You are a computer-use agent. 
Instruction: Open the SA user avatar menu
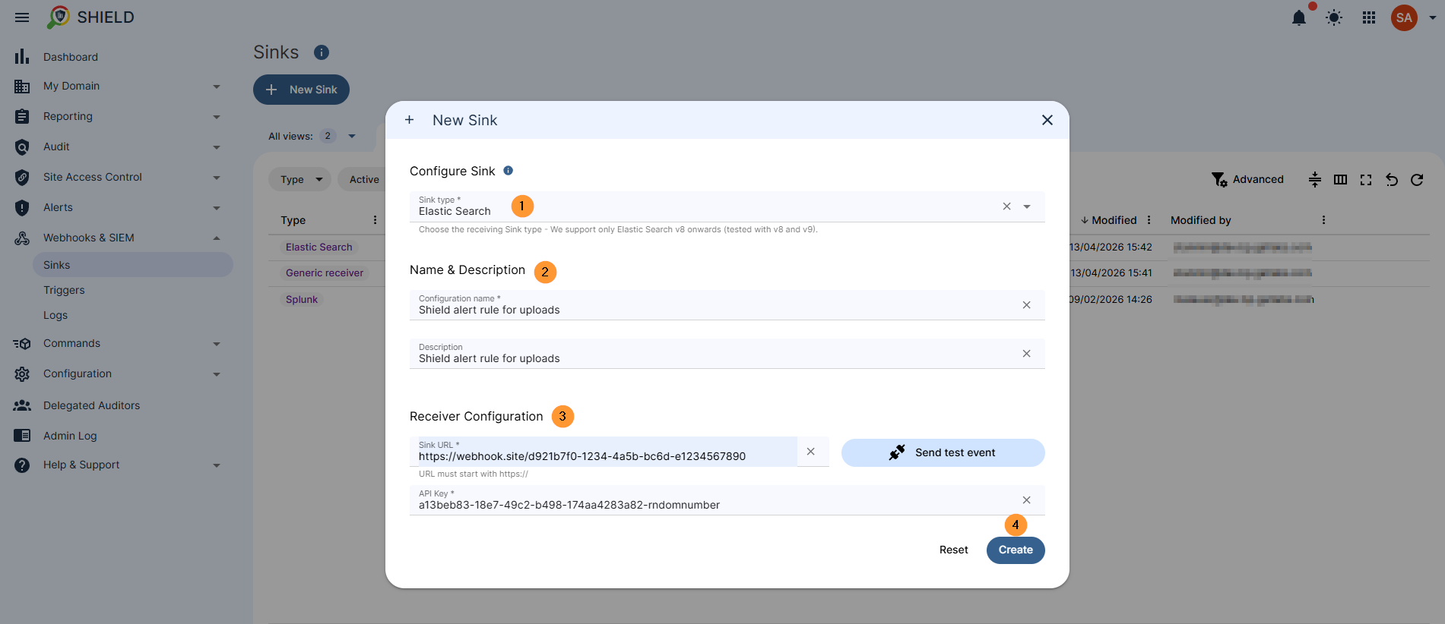click(1404, 17)
